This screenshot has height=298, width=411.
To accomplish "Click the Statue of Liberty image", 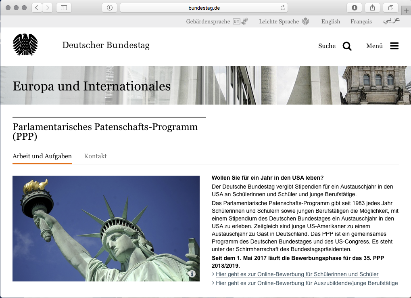I will point(106,229).
